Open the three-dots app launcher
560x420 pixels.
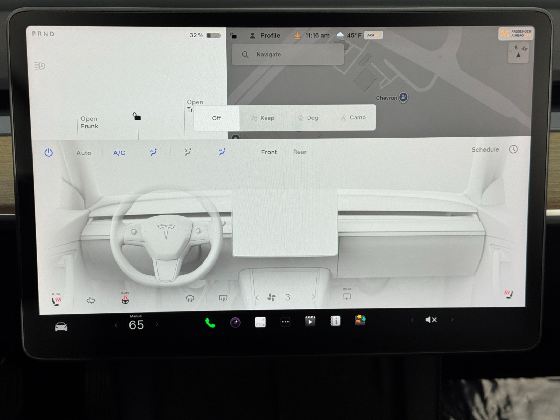[285, 322]
